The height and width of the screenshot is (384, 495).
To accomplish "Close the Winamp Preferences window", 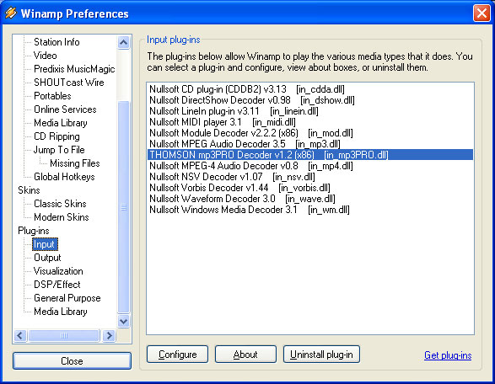I will [482, 13].
